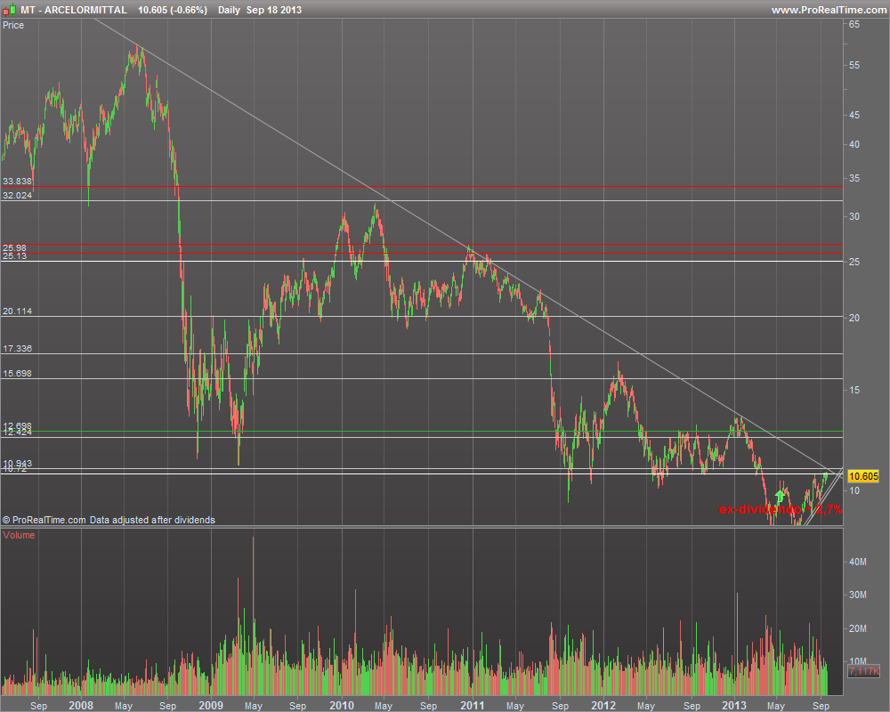Click the 17.336 horizontal line label
890x712 pixels.
click(x=17, y=349)
